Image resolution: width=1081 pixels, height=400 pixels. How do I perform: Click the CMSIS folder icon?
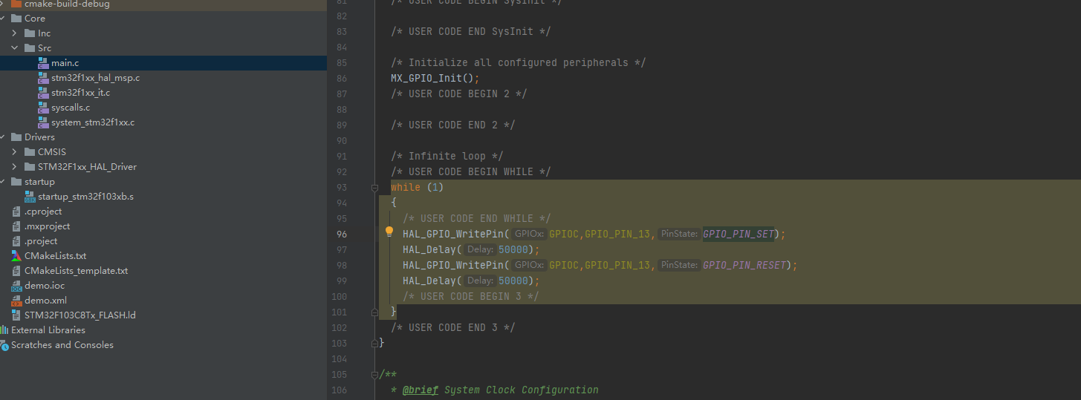(x=30, y=152)
